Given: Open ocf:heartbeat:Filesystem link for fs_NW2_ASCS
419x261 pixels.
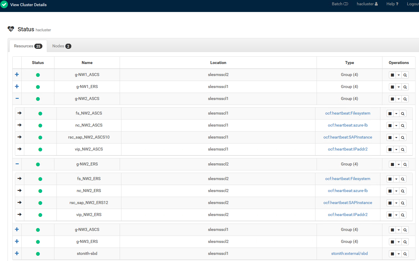Looking at the screenshot, I should click(x=348, y=113).
